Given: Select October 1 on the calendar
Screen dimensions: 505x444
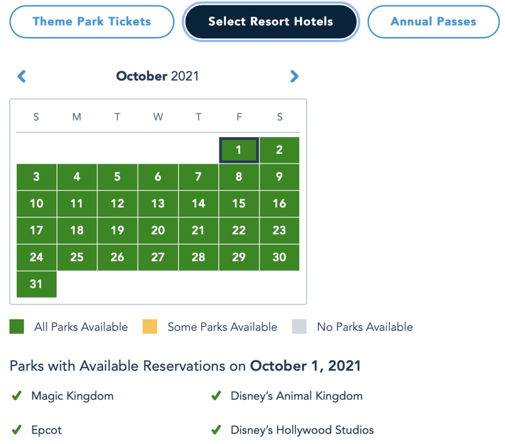Looking at the screenshot, I should click(239, 150).
